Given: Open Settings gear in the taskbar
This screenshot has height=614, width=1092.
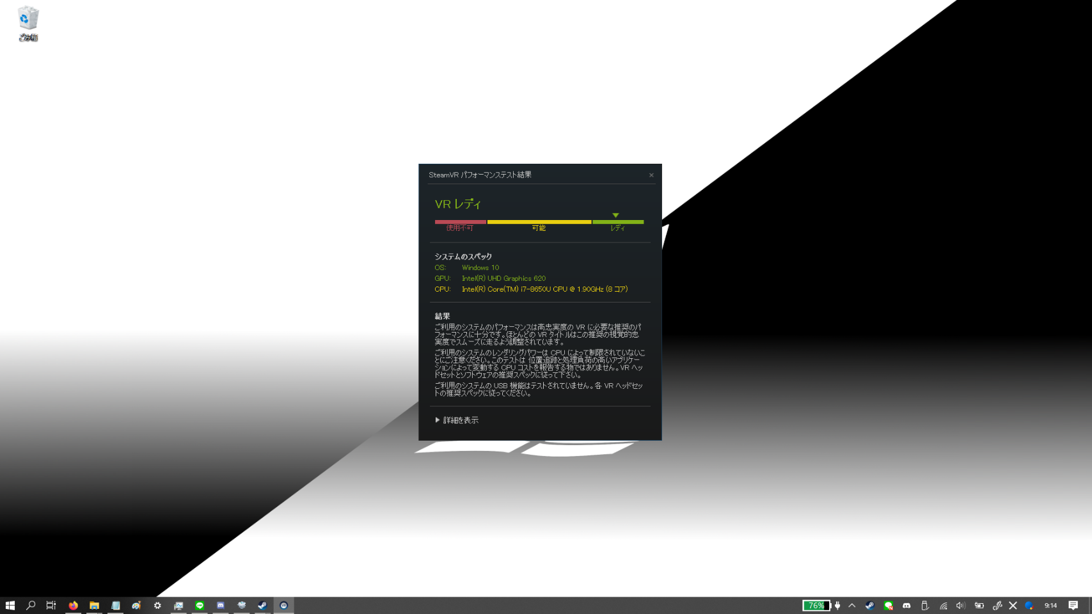Looking at the screenshot, I should [157, 605].
